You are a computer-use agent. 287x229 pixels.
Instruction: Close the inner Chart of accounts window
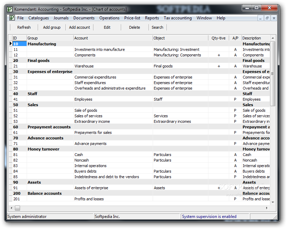[274, 18]
